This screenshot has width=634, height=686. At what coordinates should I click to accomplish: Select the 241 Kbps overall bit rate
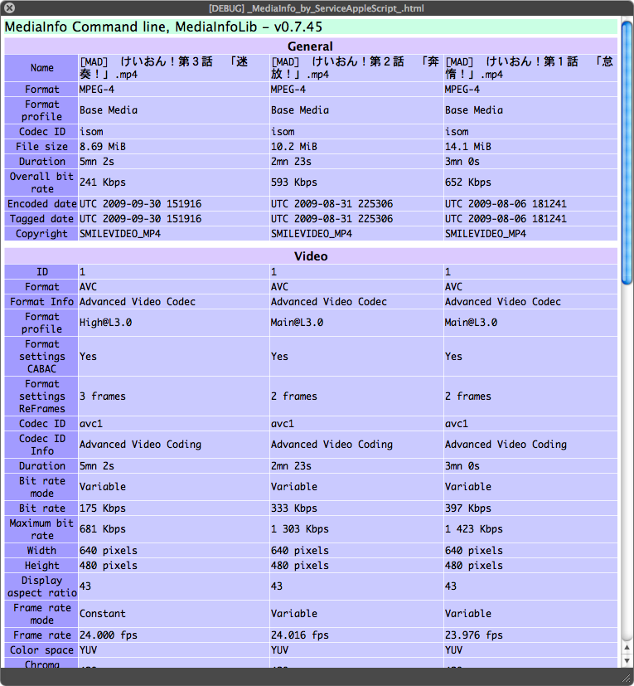coord(102,182)
